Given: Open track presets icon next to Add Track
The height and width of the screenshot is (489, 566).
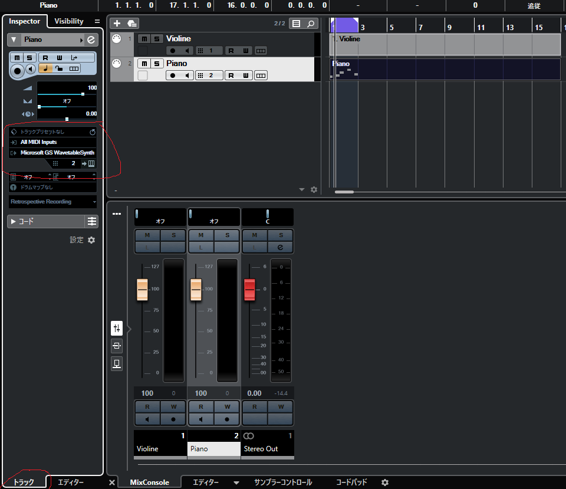Looking at the screenshot, I should pos(131,24).
